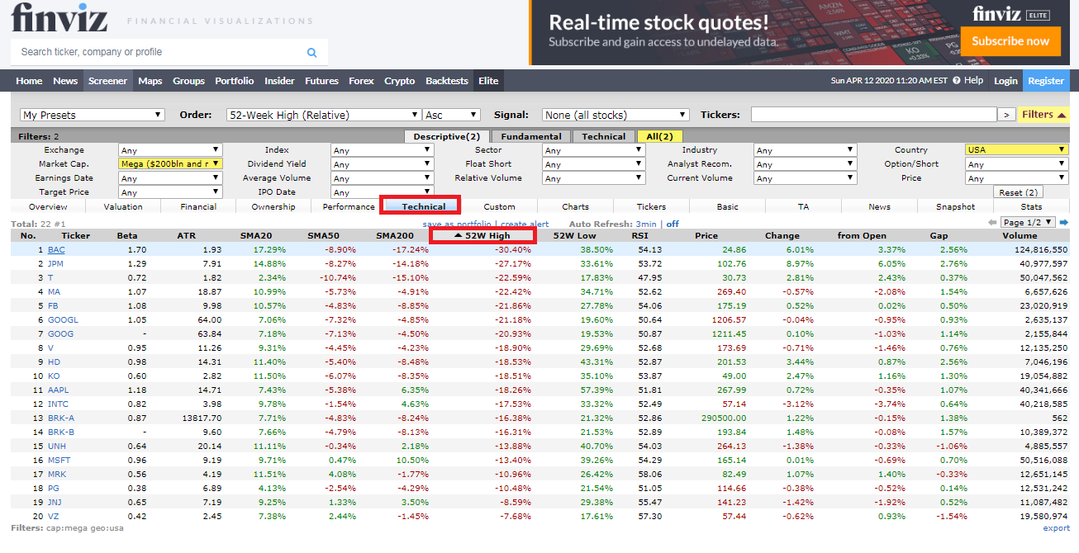Open the Signal dropdown
Viewport: 1079px width, 553px height.
616,115
